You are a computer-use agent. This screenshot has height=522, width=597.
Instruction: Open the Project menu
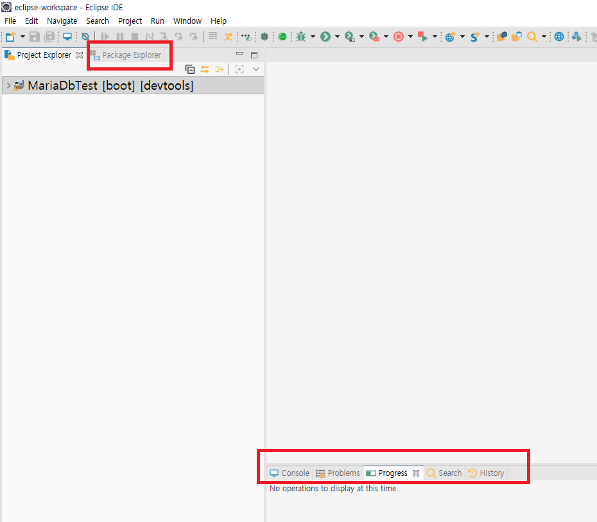tap(130, 21)
